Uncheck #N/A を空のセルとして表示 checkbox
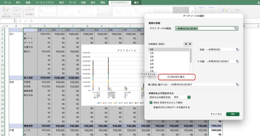 (x=151, y=102)
